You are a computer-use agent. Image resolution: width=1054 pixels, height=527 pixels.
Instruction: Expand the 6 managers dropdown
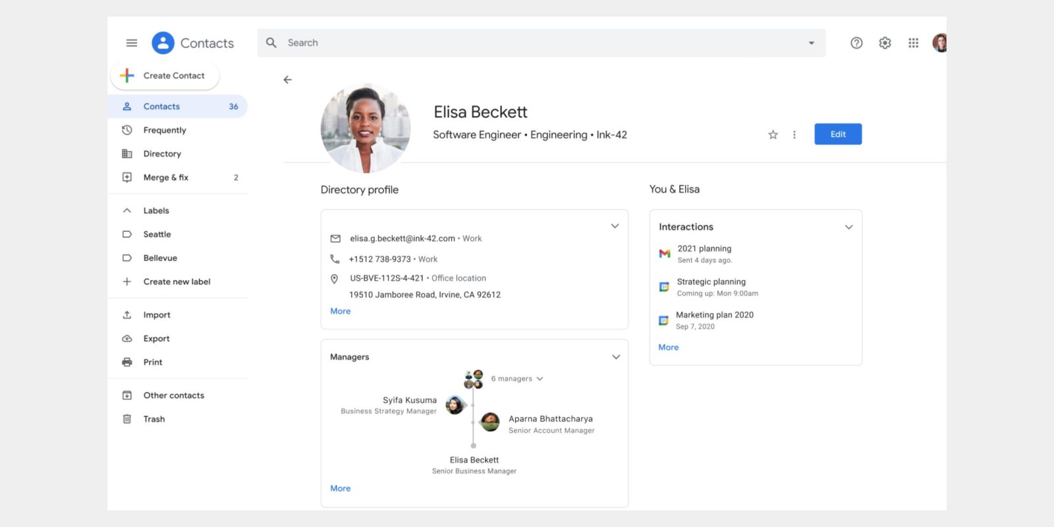(x=540, y=379)
